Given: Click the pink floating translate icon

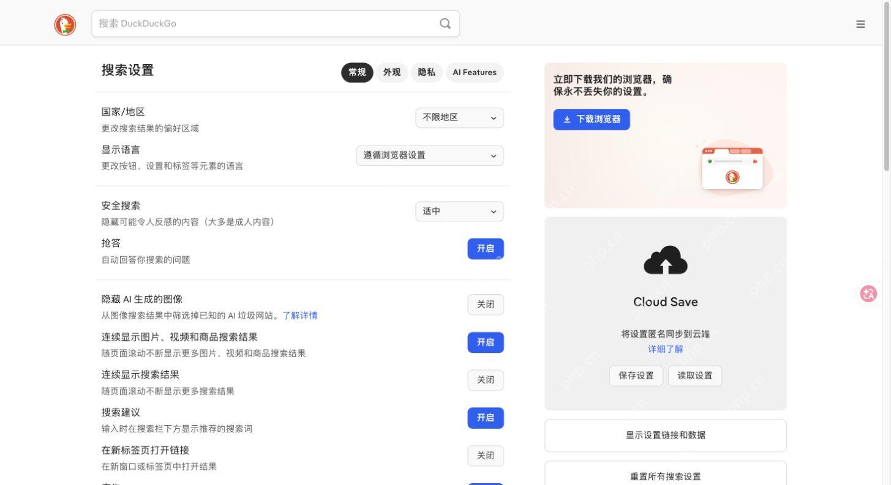Looking at the screenshot, I should 868,294.
